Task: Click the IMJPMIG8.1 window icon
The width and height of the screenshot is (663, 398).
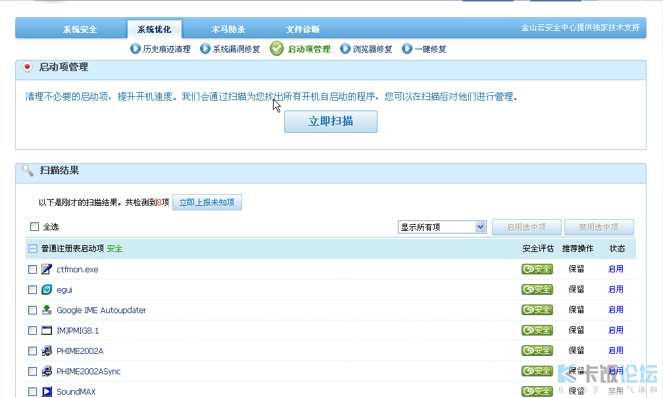Action: (x=47, y=330)
